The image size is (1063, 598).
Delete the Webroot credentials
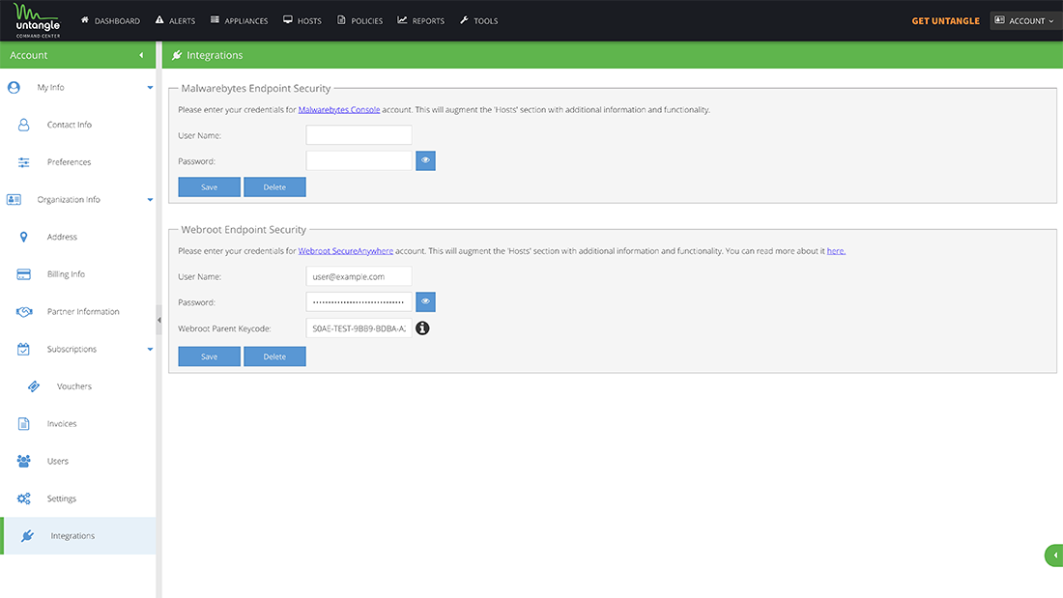pyautogui.click(x=274, y=356)
